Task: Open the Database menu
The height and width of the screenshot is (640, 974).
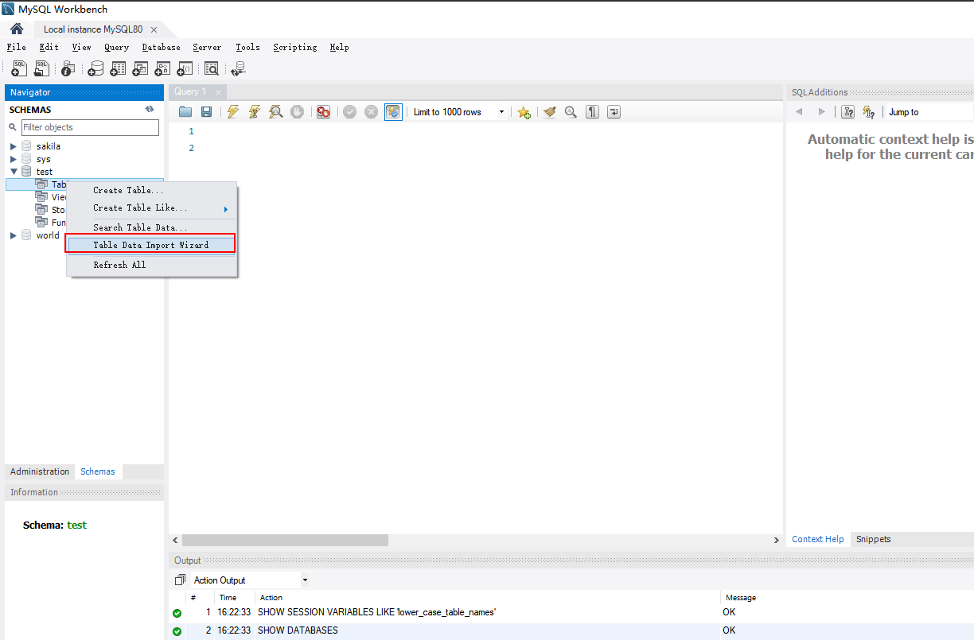Action: pos(162,48)
